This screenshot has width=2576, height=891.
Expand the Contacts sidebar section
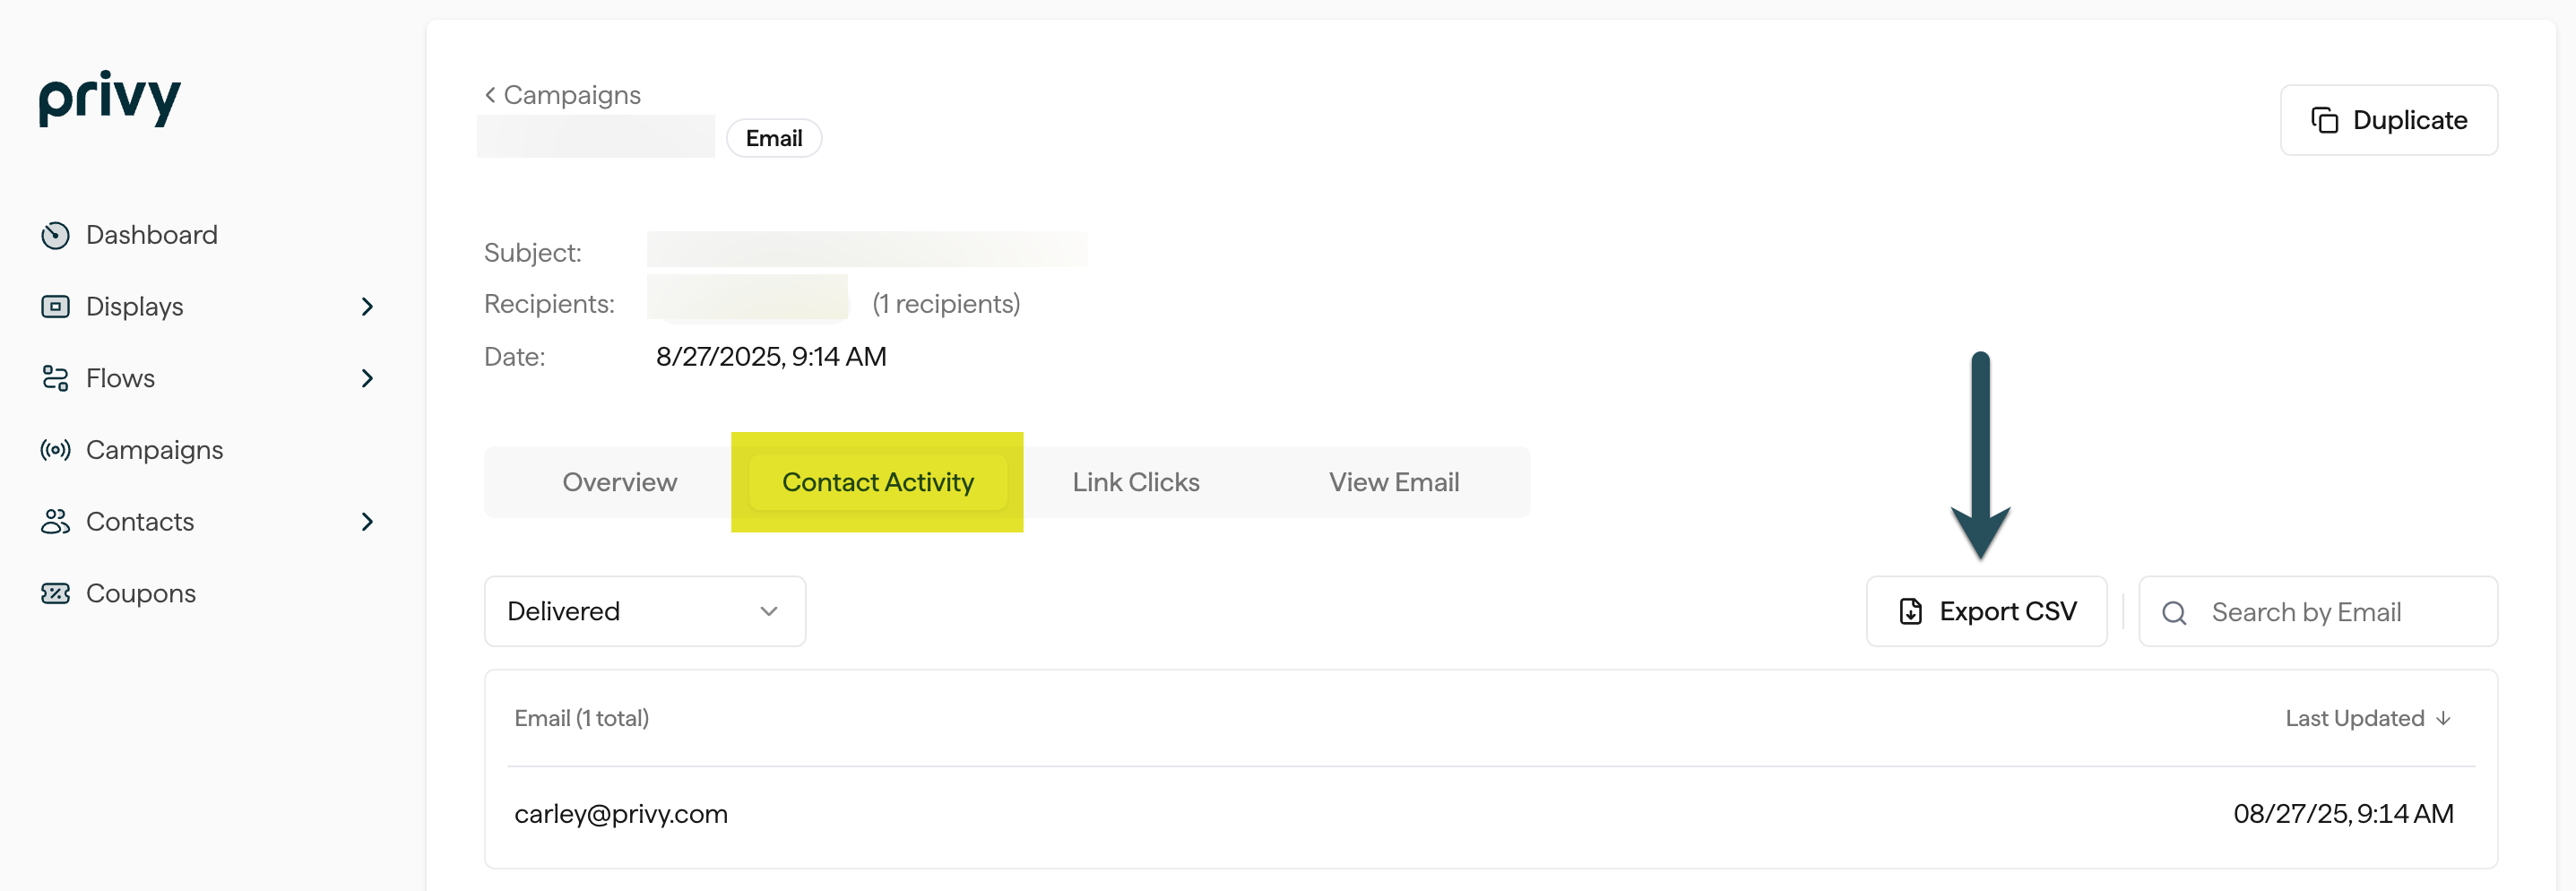[x=367, y=521]
